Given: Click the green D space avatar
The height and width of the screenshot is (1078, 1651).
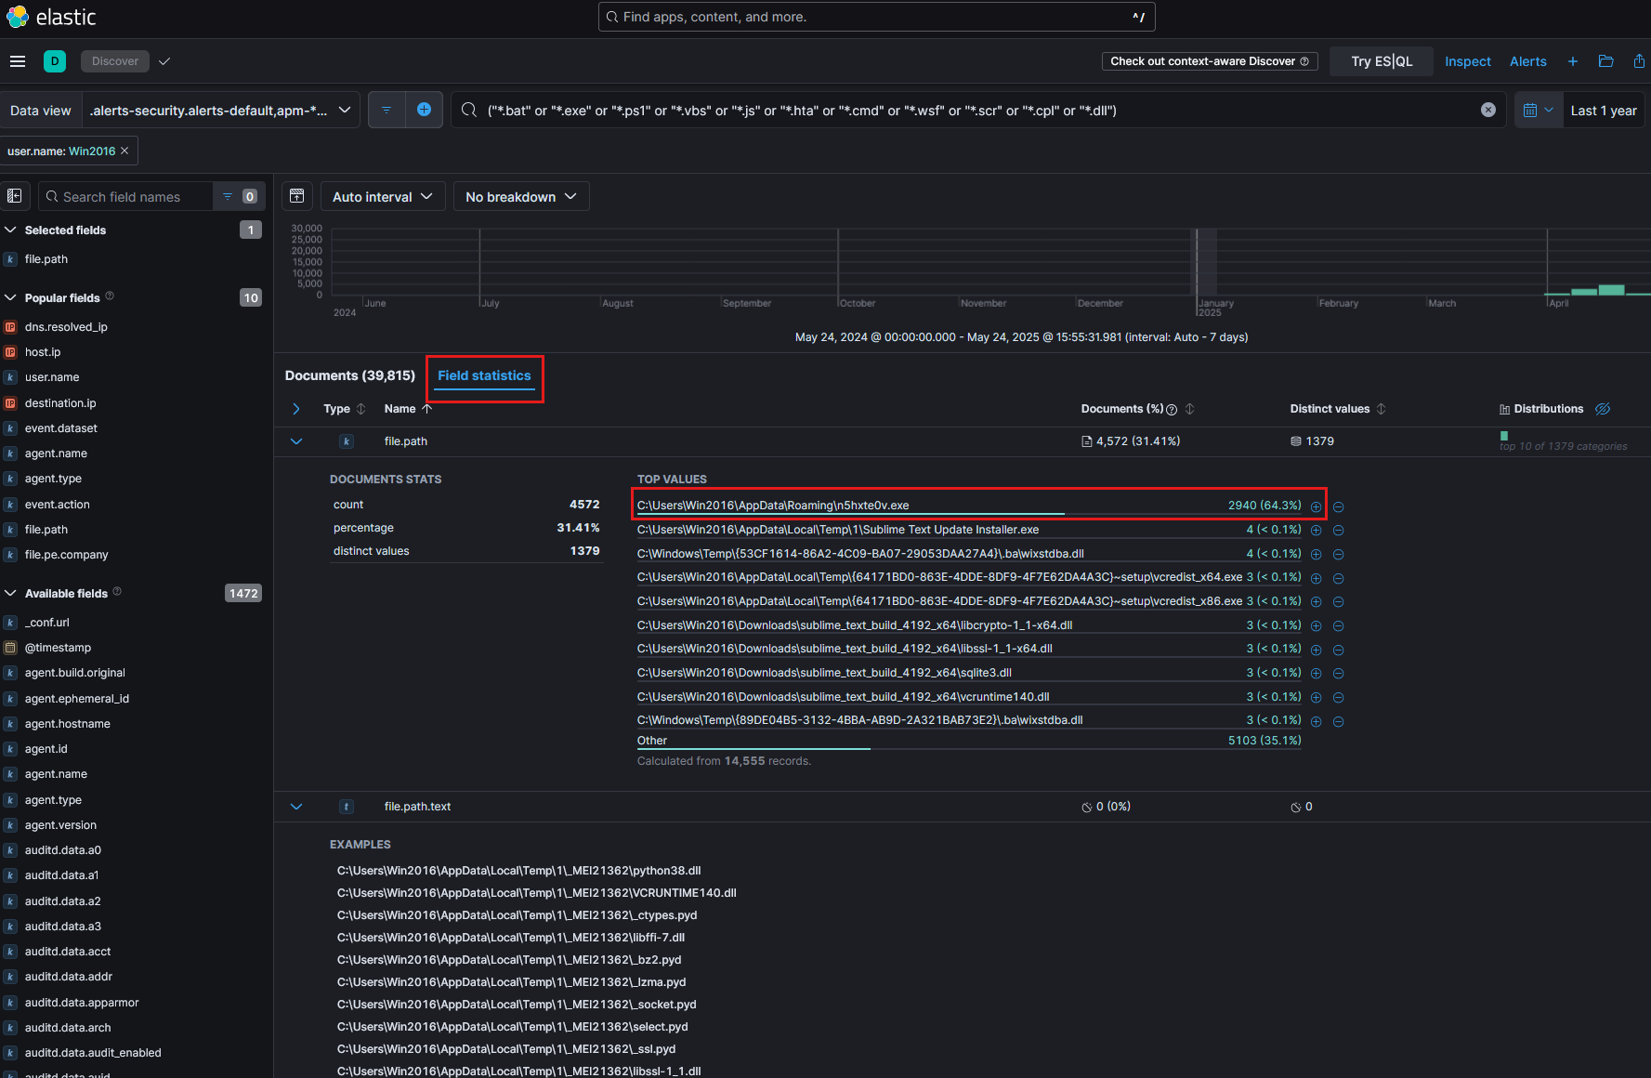Looking at the screenshot, I should [x=55, y=61].
